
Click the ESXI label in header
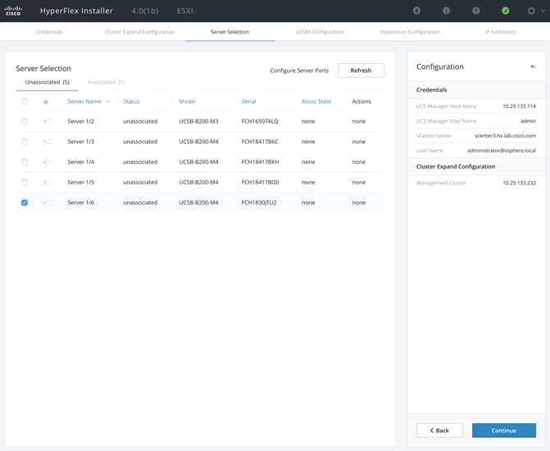tap(185, 11)
